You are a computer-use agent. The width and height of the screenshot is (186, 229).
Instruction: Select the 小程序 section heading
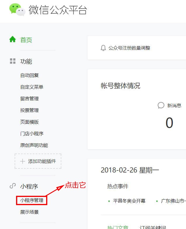coord(29,186)
